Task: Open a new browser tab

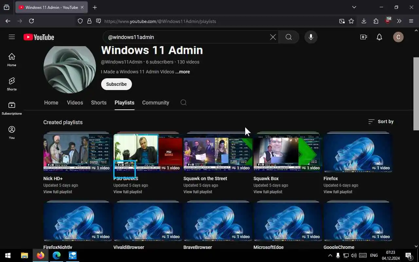Action: 95,7
